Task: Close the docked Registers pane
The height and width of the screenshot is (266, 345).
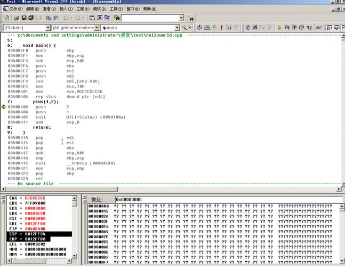Action: tap(3, 197)
